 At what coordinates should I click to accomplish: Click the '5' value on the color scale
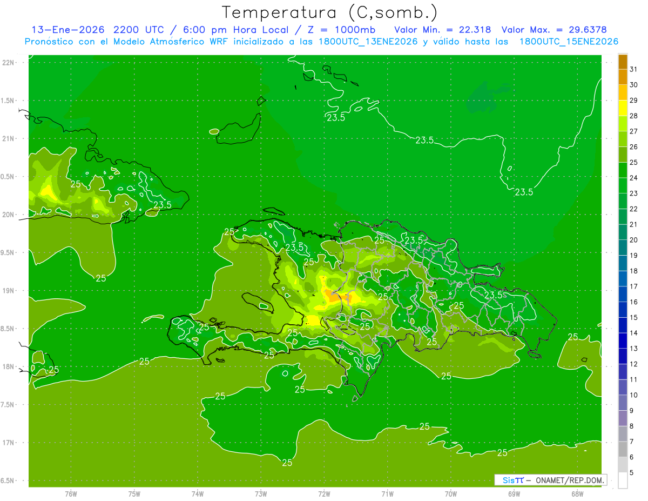click(632, 473)
